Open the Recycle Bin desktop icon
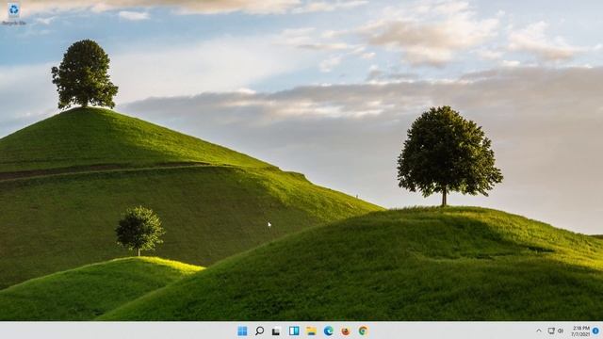Screen dimensions: 603x339 click(14, 14)
